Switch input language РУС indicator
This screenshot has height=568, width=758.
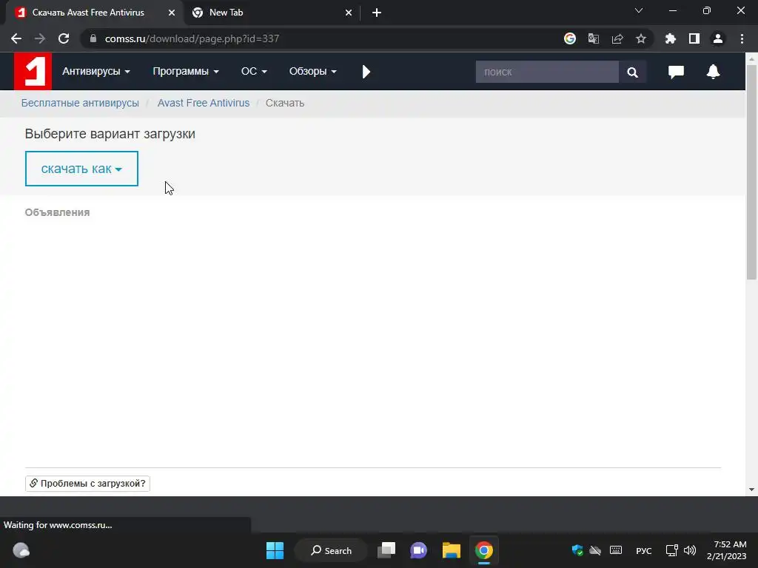coord(643,550)
